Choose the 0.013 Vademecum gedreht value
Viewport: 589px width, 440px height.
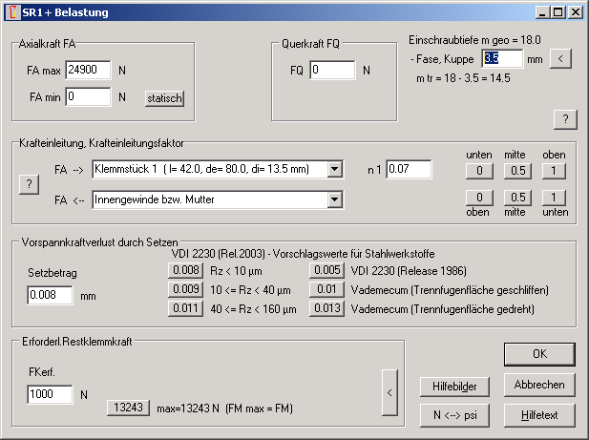326,308
